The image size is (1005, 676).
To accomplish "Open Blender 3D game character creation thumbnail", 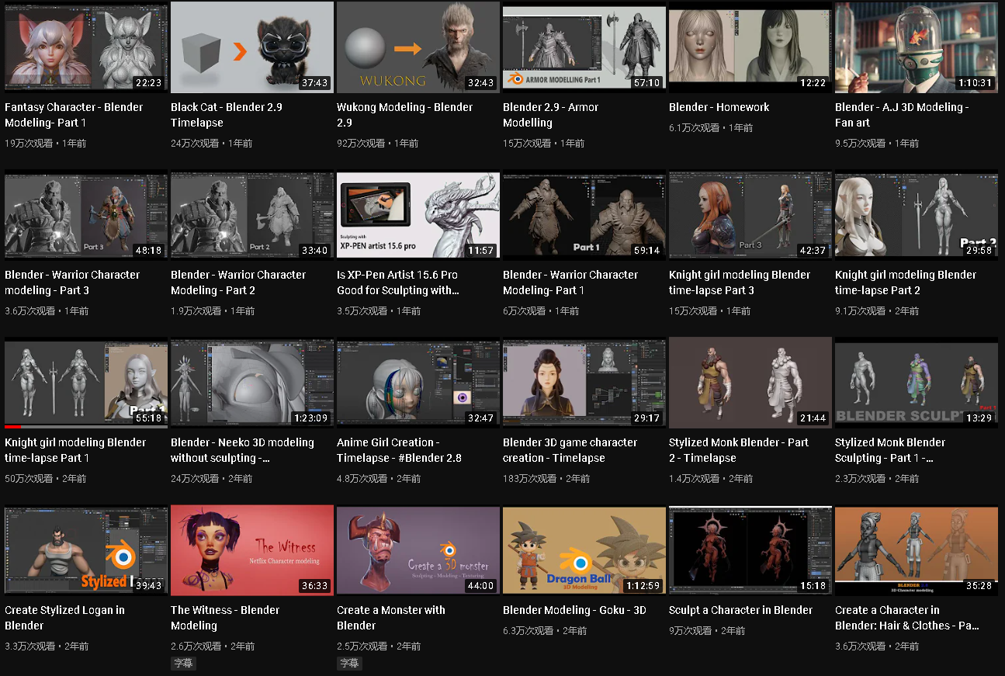I will point(584,382).
